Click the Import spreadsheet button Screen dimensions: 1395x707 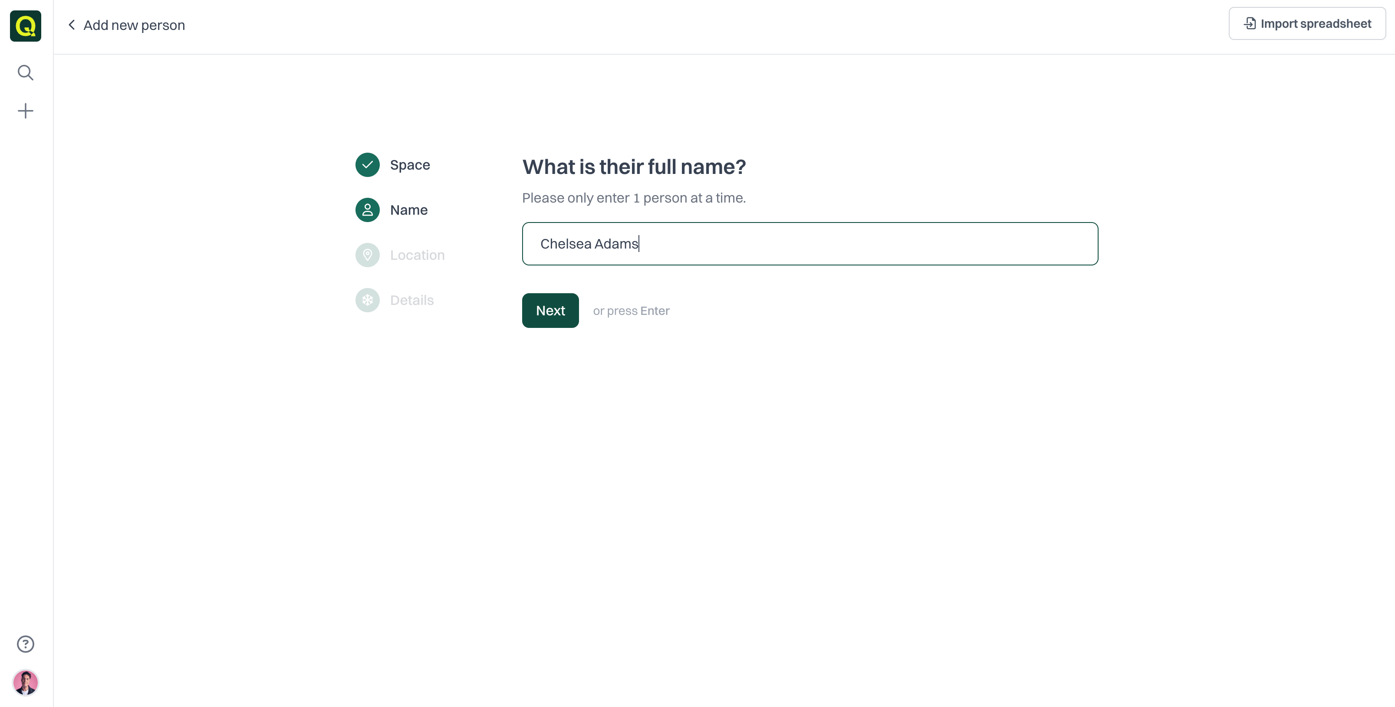pos(1307,23)
